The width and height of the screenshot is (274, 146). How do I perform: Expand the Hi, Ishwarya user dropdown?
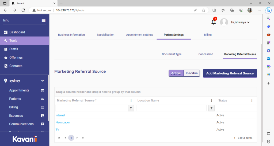(x=240, y=22)
